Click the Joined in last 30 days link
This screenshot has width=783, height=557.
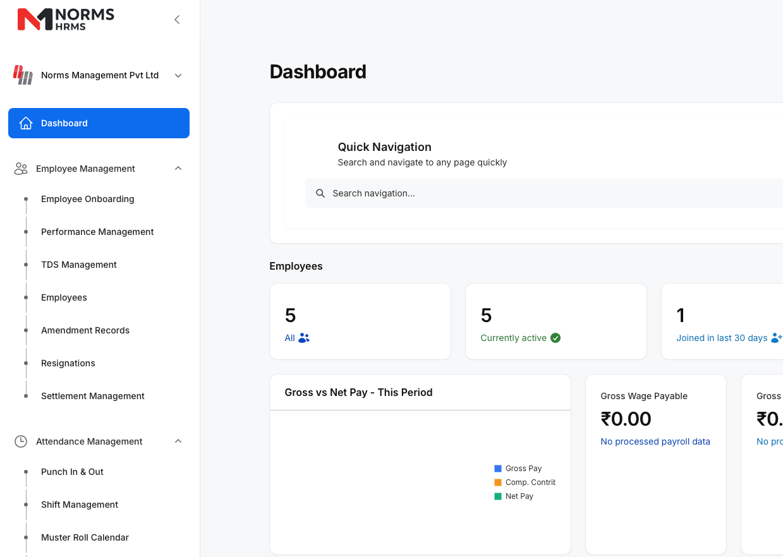[x=722, y=338]
